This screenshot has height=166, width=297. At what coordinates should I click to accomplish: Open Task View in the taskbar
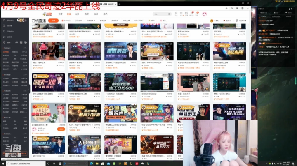(54, 164)
